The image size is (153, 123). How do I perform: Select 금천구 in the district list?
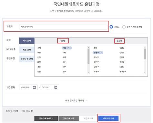coord(96,67)
